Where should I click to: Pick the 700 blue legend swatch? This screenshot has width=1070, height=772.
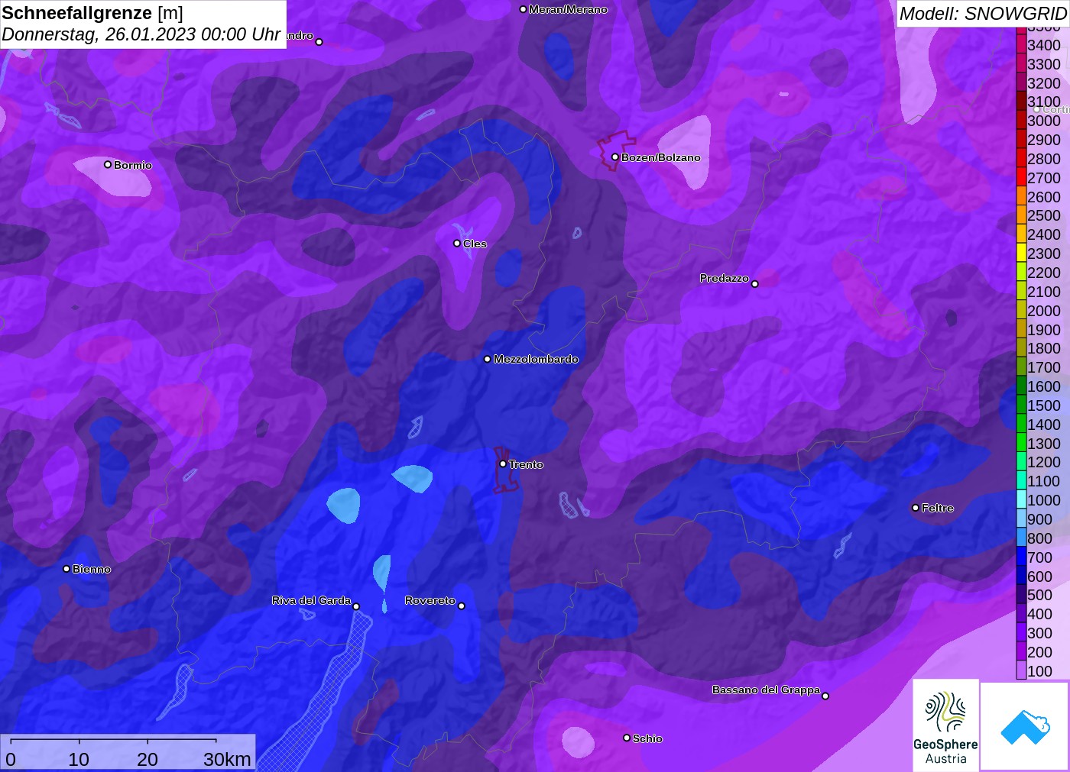(1021, 557)
